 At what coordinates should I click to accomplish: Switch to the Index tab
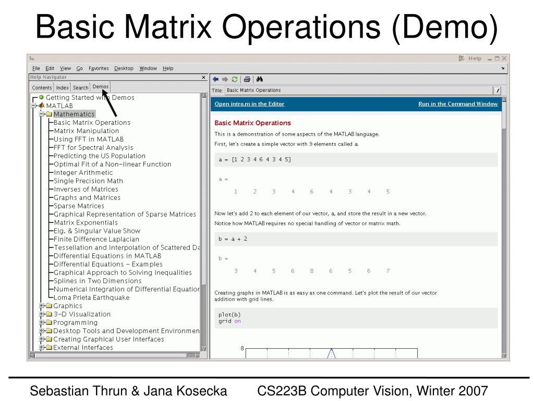coord(63,88)
